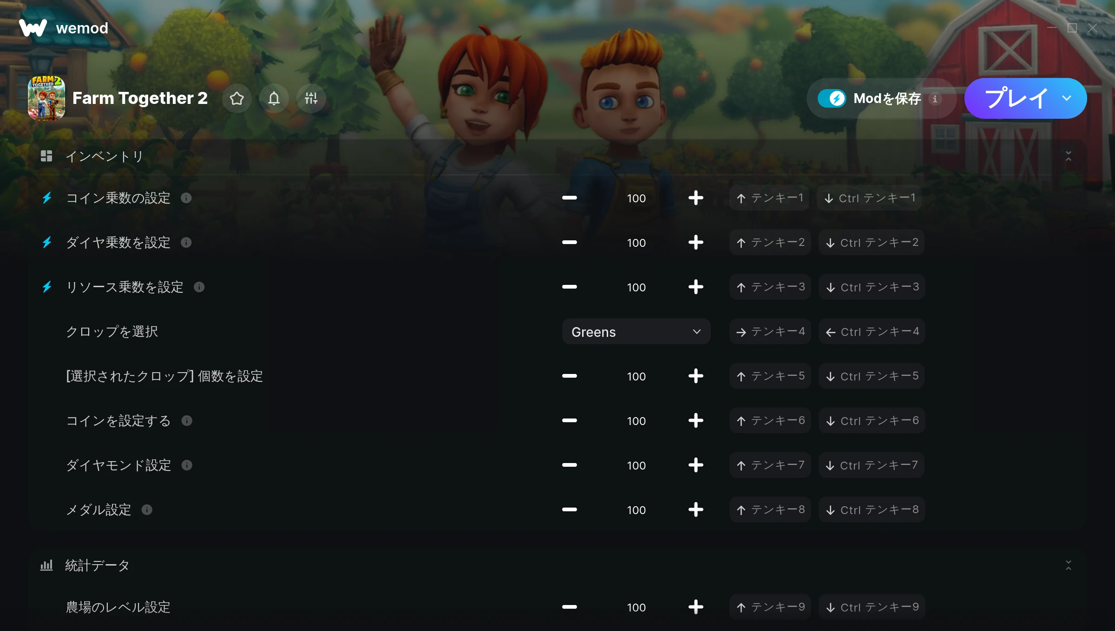Viewport: 1115px width, 631px height.
Task: Click the info icon beside メダル設定
Action: 147,510
